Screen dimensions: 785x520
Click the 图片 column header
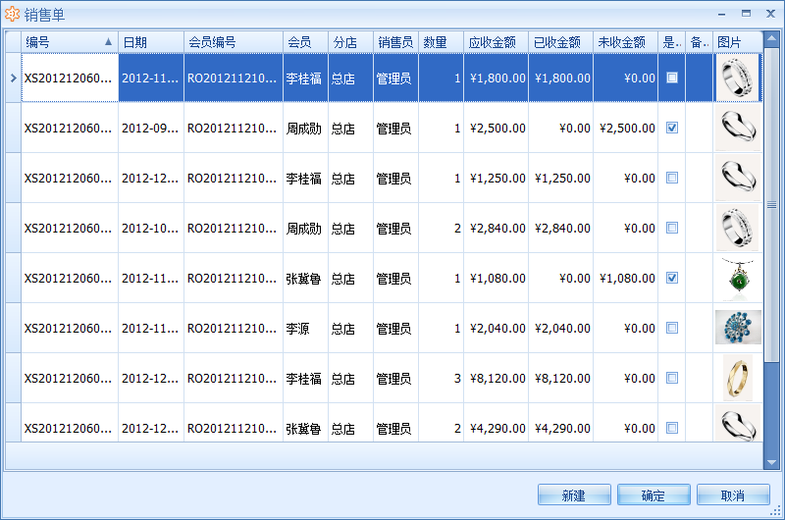[x=738, y=42]
